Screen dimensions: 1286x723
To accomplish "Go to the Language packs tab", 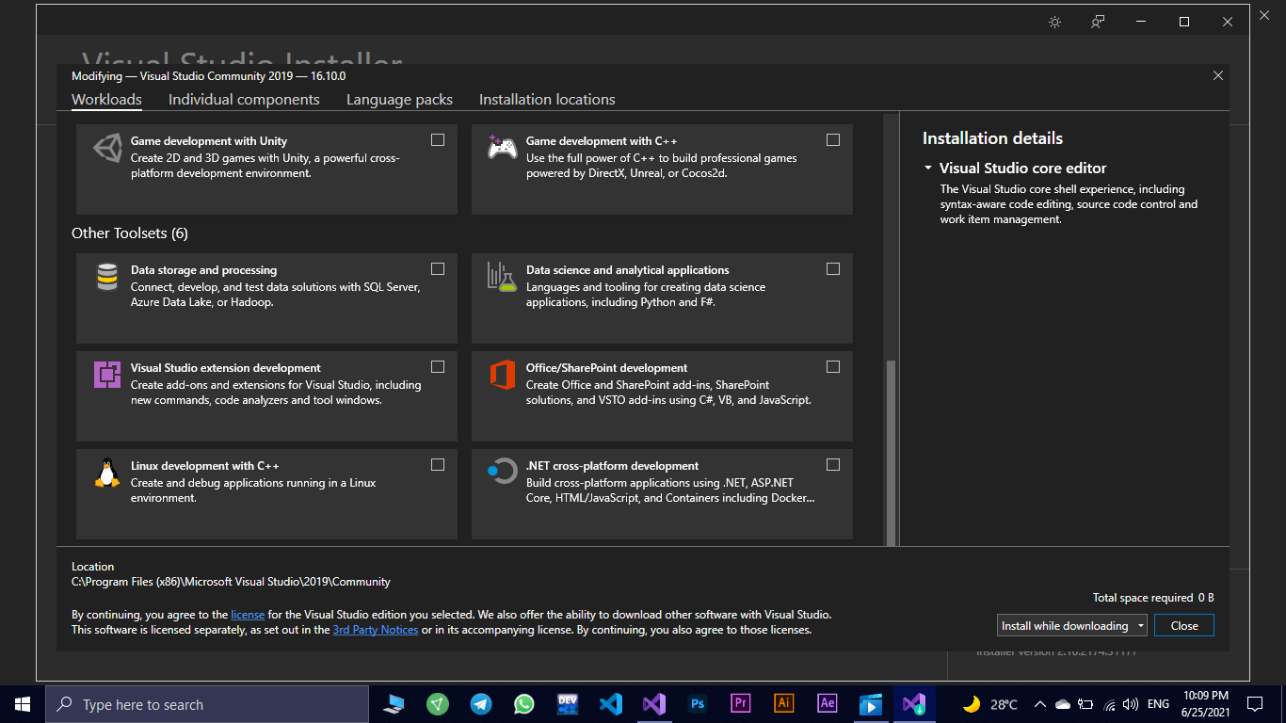I will click(x=399, y=100).
